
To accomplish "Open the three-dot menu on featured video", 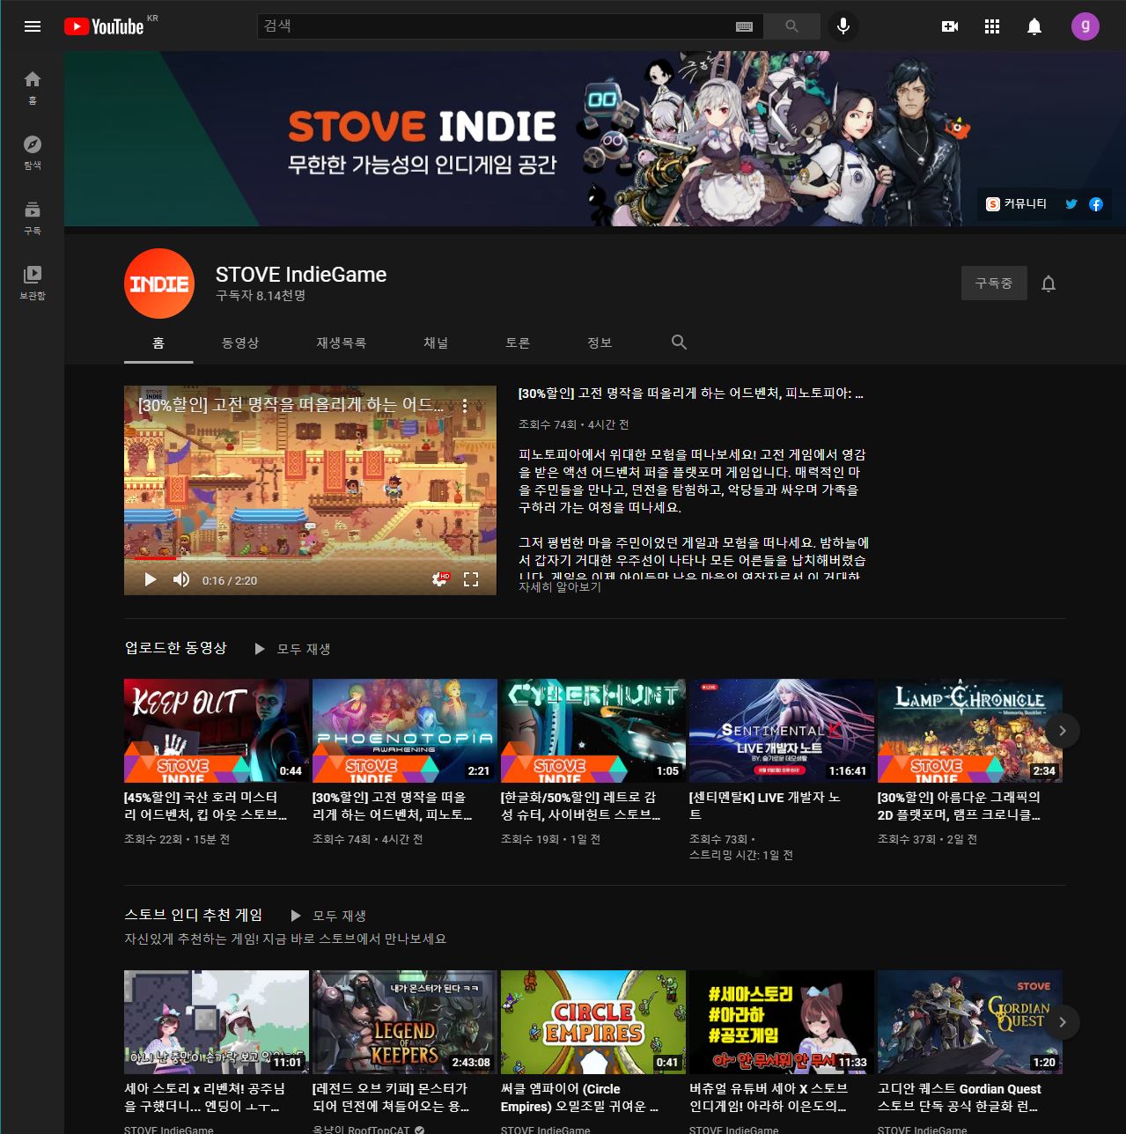I will point(465,406).
